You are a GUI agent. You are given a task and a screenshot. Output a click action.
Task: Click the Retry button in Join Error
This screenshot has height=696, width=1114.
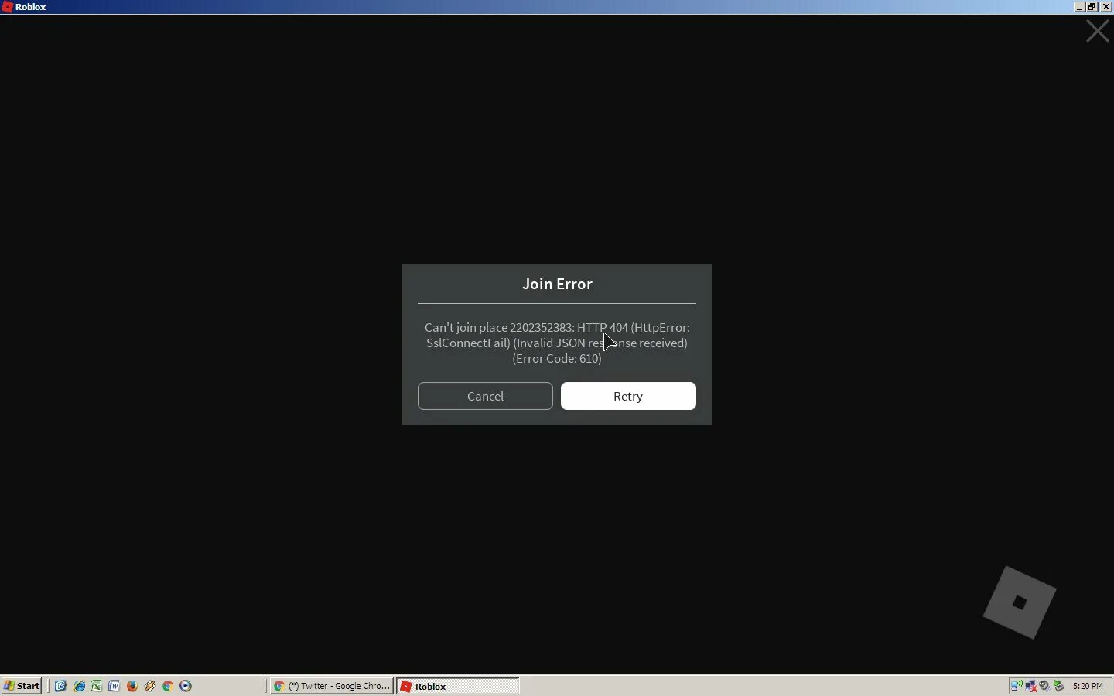tap(628, 396)
